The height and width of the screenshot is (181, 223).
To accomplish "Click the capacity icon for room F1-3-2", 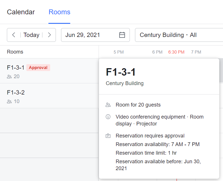I will click(9, 101).
